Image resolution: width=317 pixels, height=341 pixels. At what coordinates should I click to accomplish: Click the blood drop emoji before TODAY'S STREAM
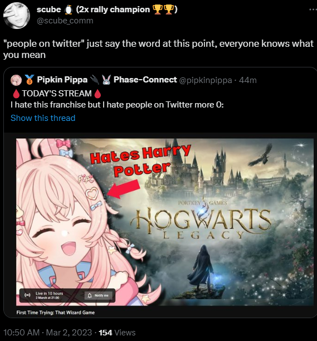16,94
